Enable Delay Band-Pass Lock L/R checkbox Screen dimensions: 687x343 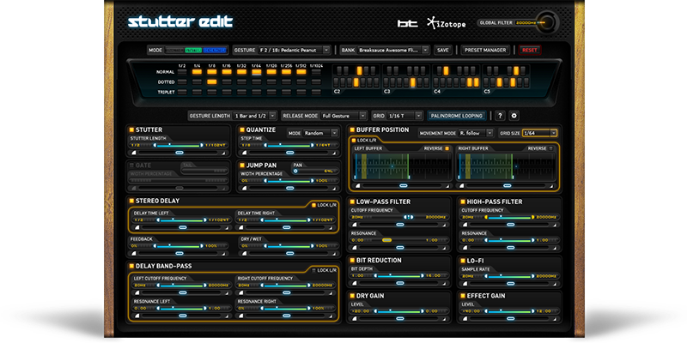click(x=313, y=270)
